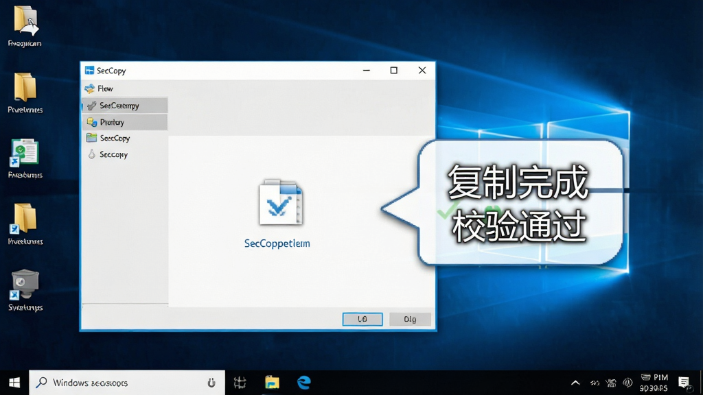Open the notification center icon

click(684, 383)
